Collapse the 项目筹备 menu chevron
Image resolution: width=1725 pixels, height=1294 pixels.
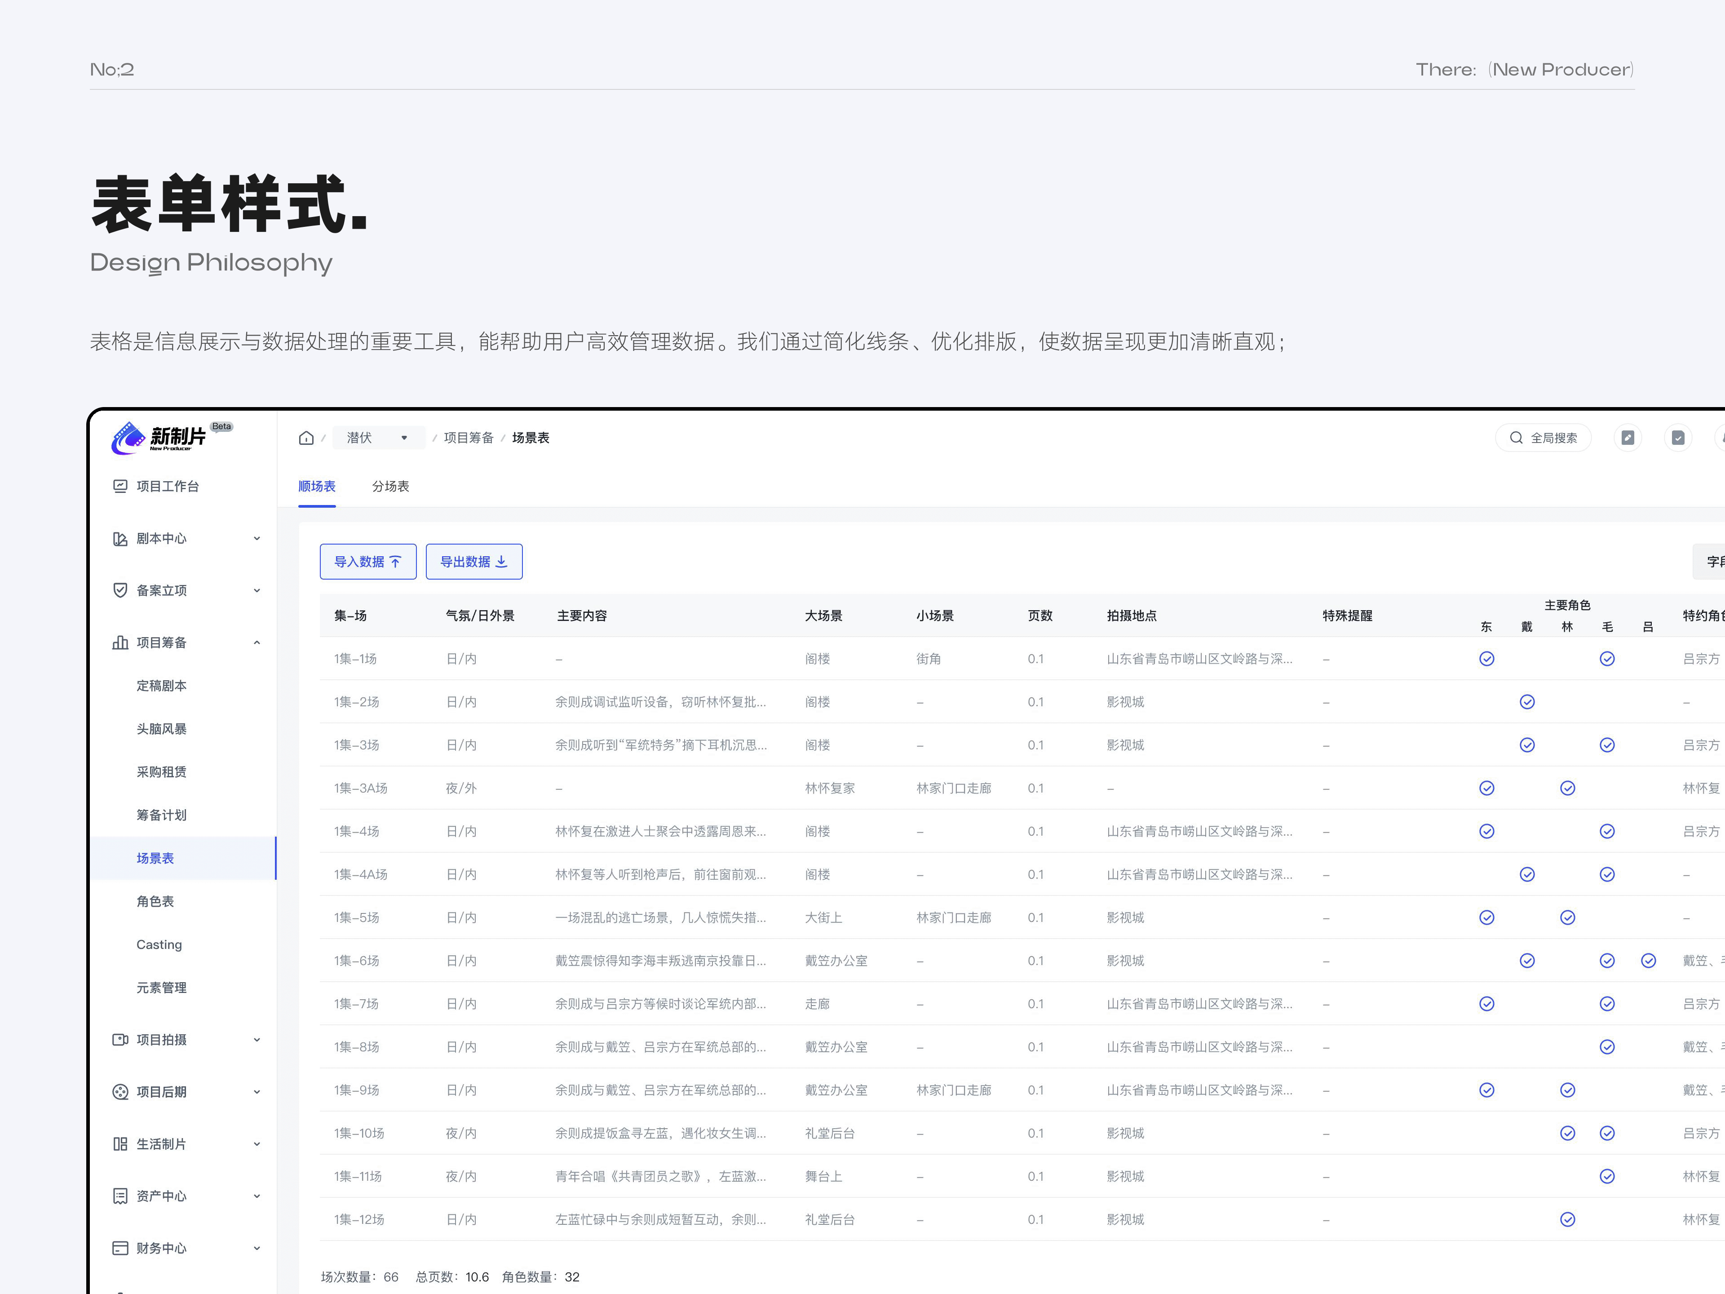[257, 643]
